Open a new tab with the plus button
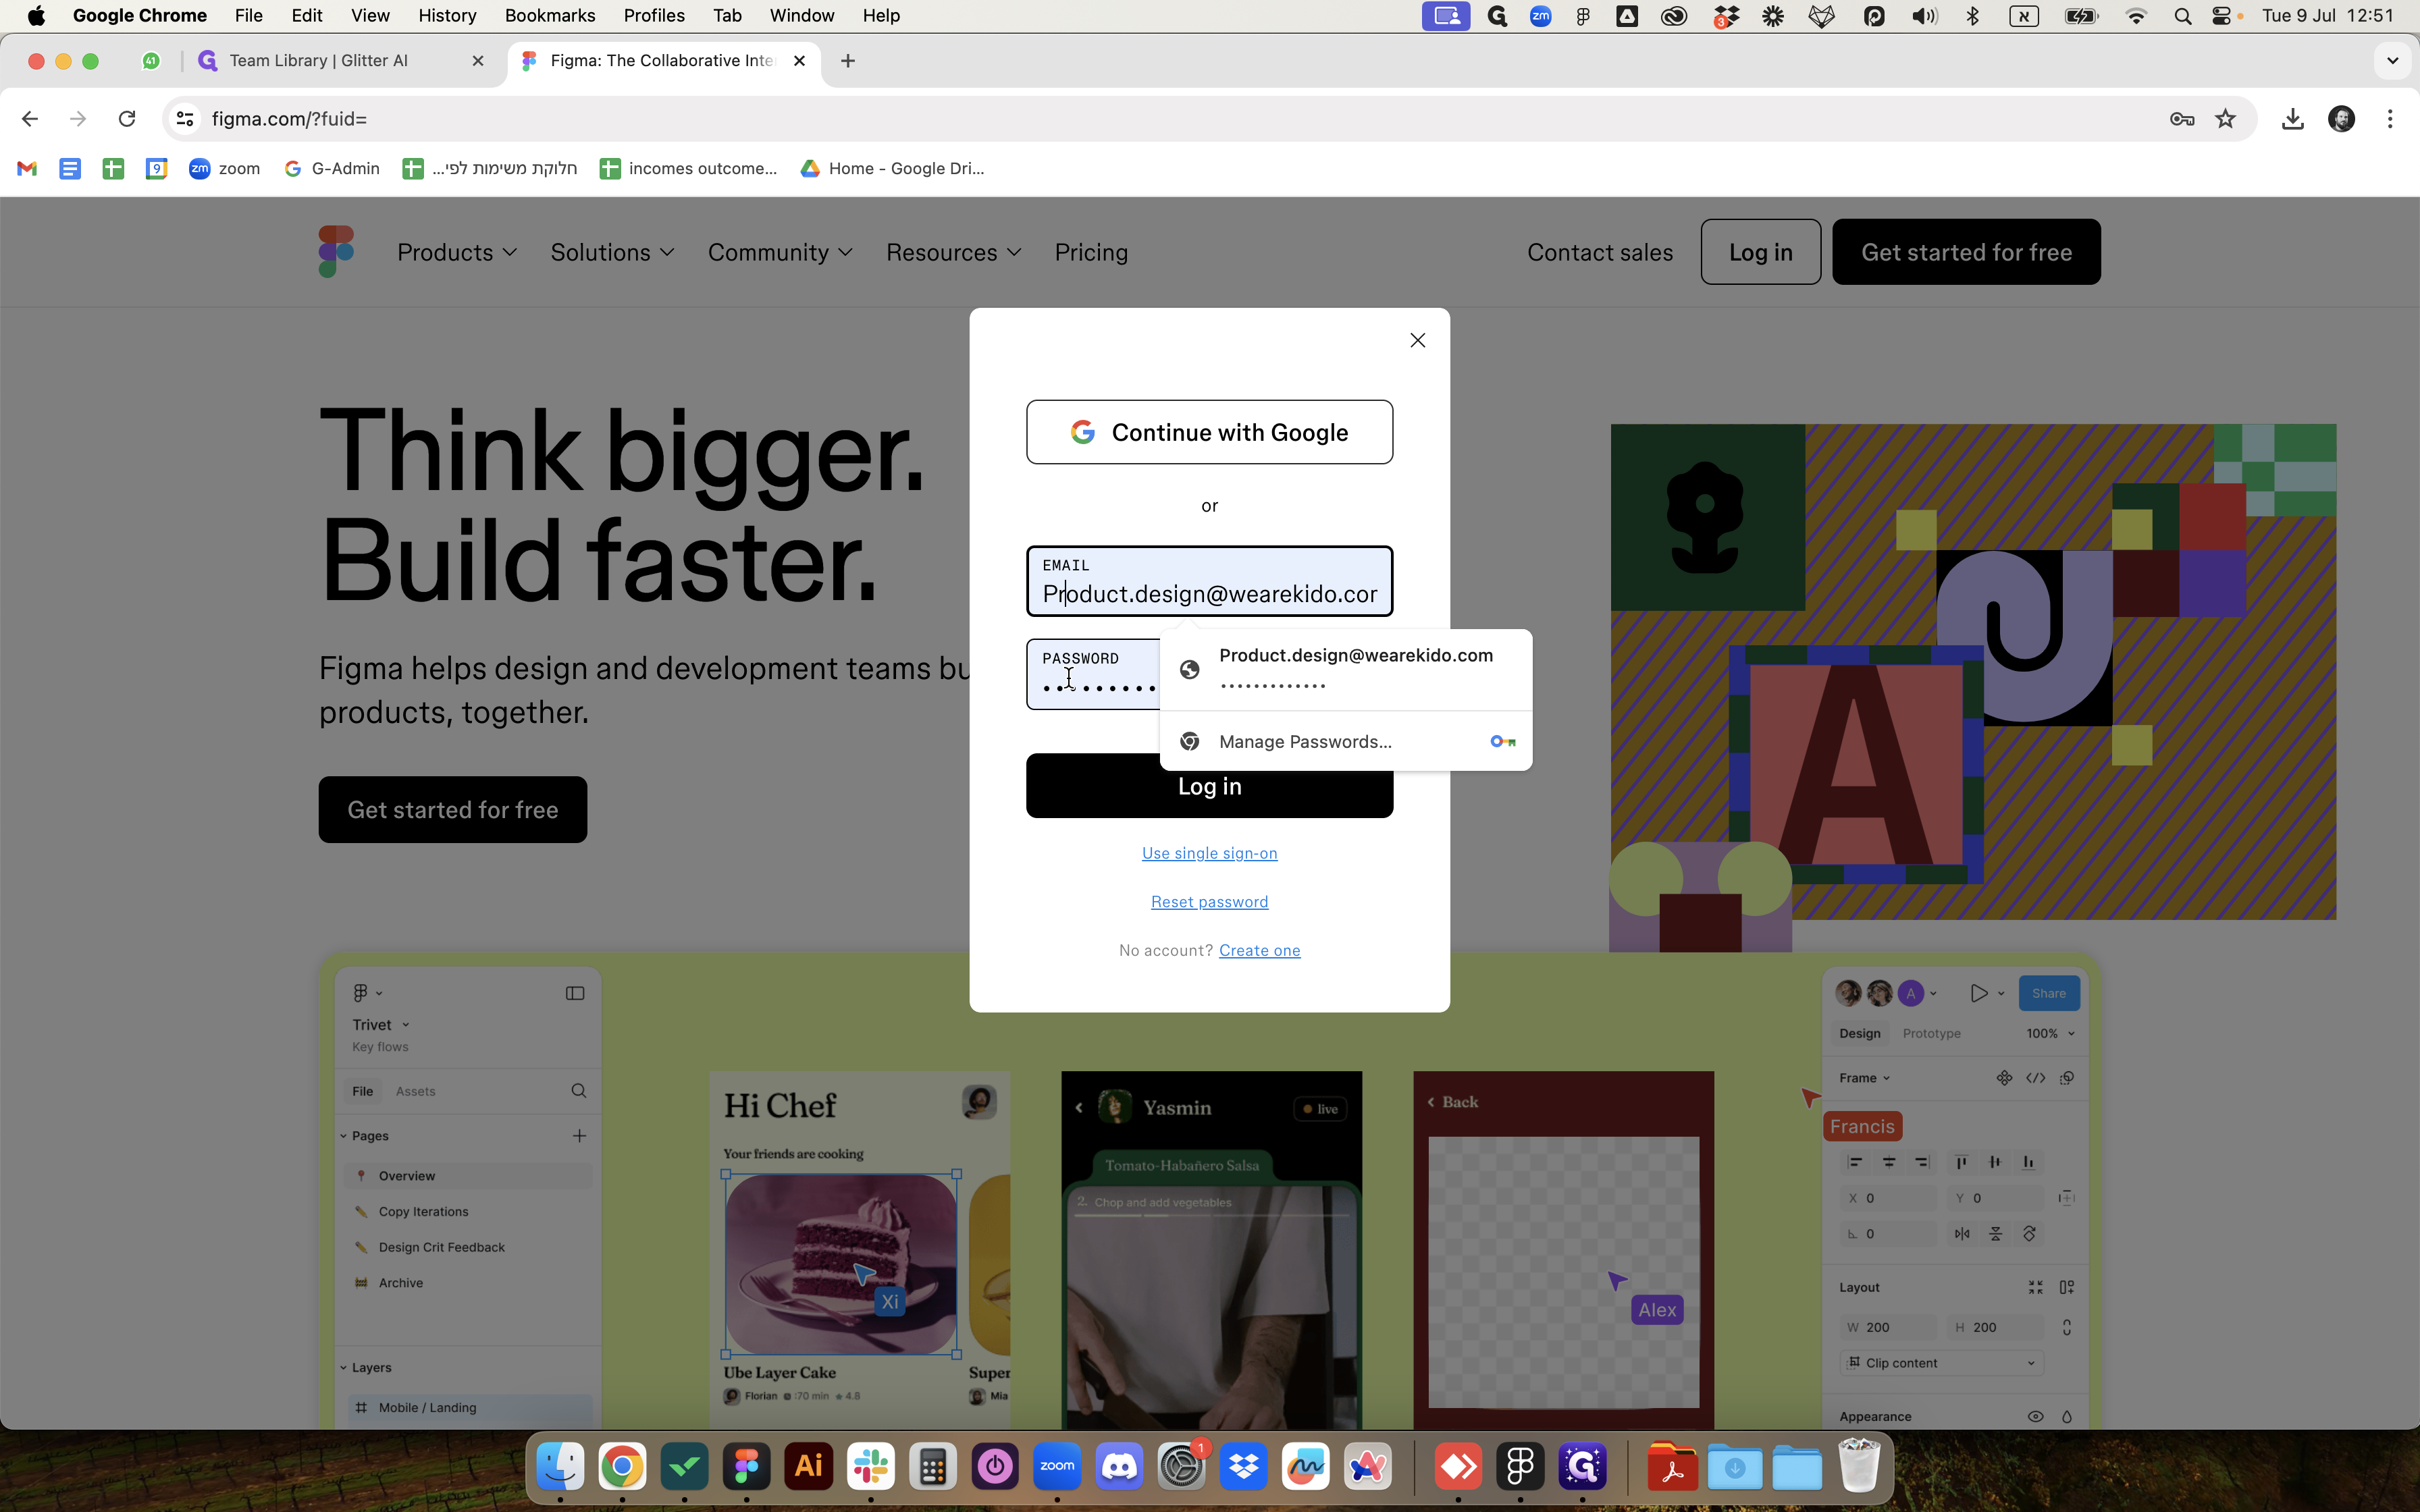This screenshot has height=1512, width=2420. (x=848, y=61)
